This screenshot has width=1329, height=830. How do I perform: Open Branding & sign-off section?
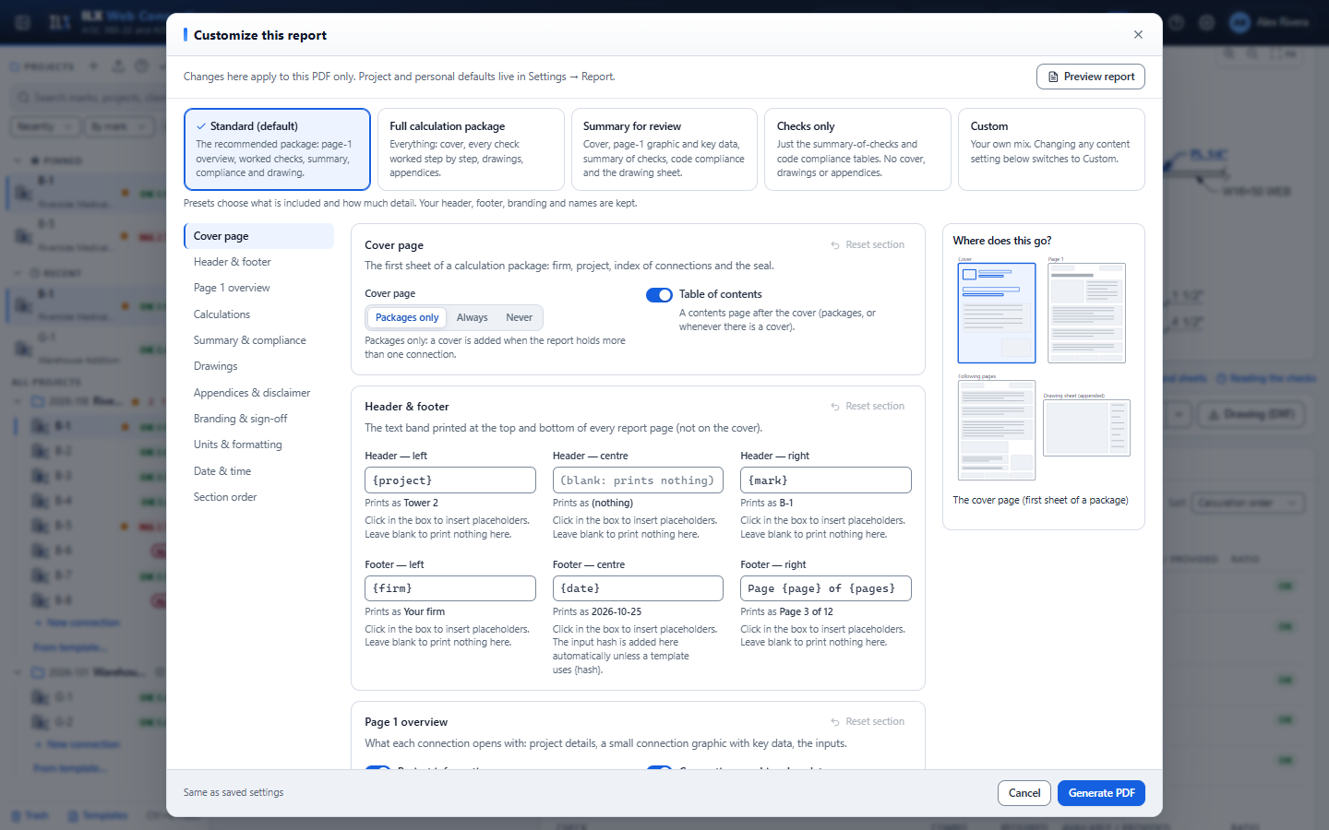click(258, 419)
